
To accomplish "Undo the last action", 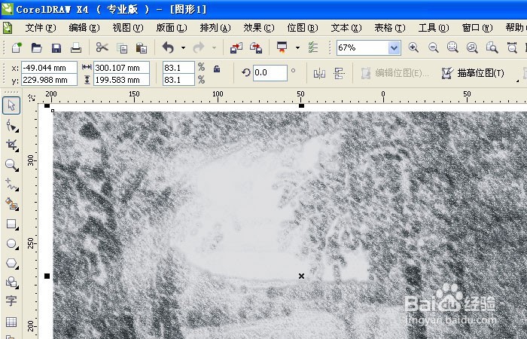I will [168, 47].
